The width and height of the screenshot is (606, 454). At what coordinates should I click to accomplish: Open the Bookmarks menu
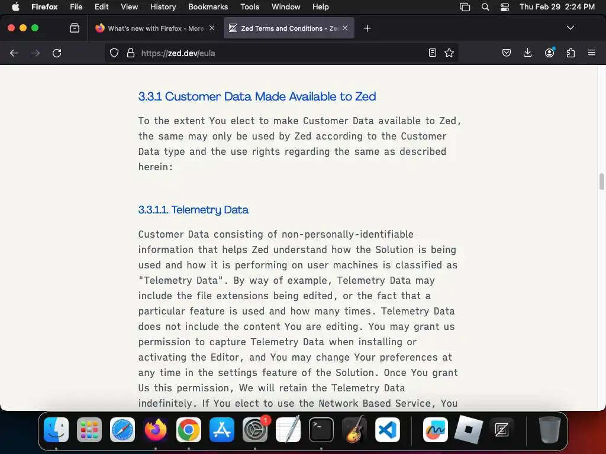click(x=208, y=7)
